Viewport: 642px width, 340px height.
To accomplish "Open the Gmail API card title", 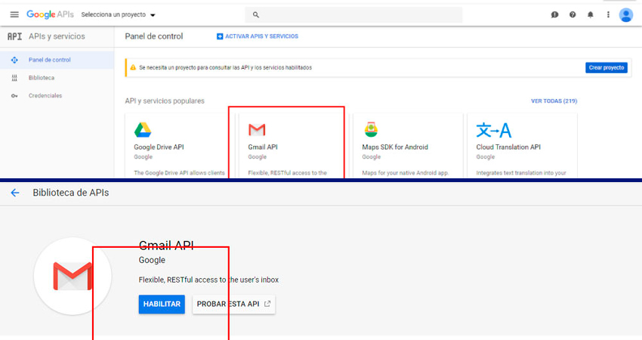I will [x=263, y=147].
